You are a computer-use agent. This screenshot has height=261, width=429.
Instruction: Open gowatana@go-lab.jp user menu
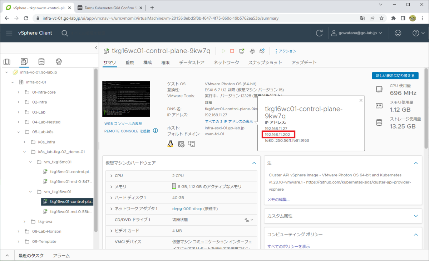pos(356,33)
